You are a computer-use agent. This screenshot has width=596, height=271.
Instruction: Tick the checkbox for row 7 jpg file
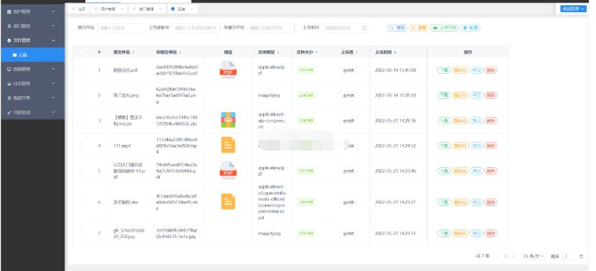pos(81,234)
